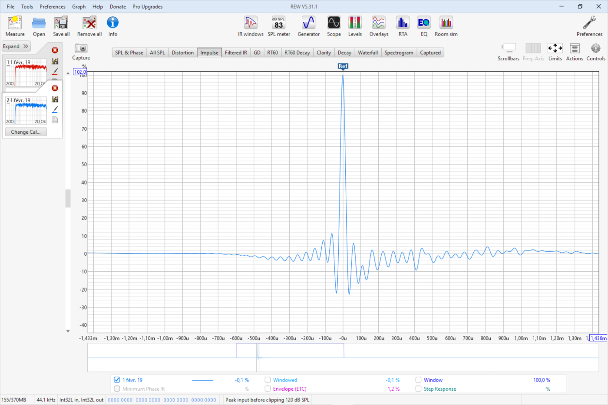Open the SPL meter tool
Image resolution: width=608 pixels, height=405 pixels.
coord(278,26)
